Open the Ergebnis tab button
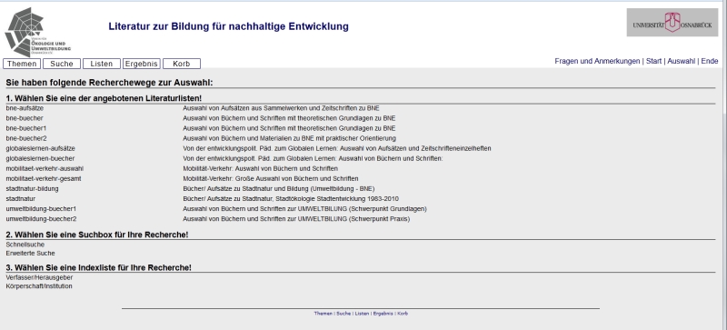Screen dimensions: 727x330 tap(142, 64)
